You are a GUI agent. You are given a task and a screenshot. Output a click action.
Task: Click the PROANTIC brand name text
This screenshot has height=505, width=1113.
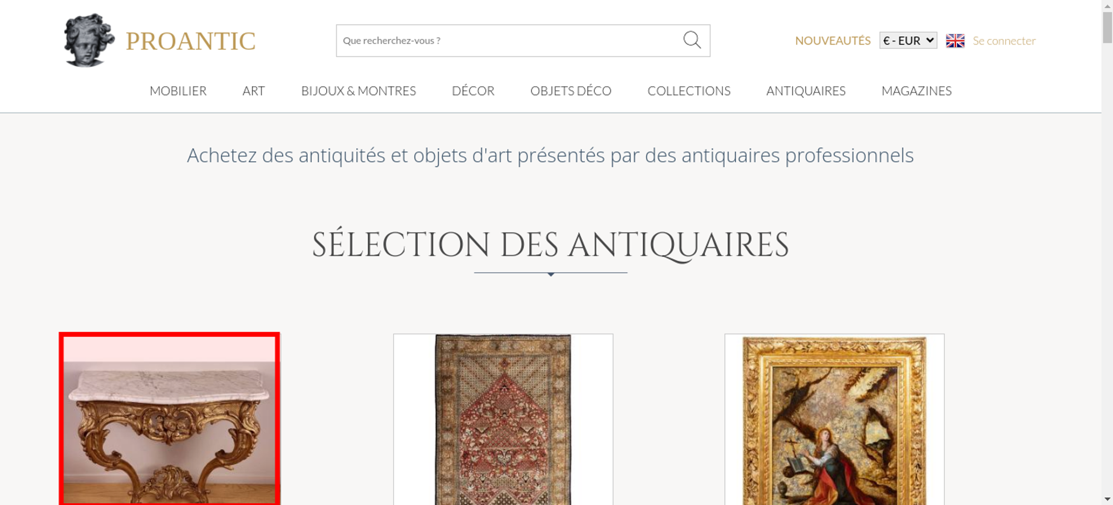190,41
